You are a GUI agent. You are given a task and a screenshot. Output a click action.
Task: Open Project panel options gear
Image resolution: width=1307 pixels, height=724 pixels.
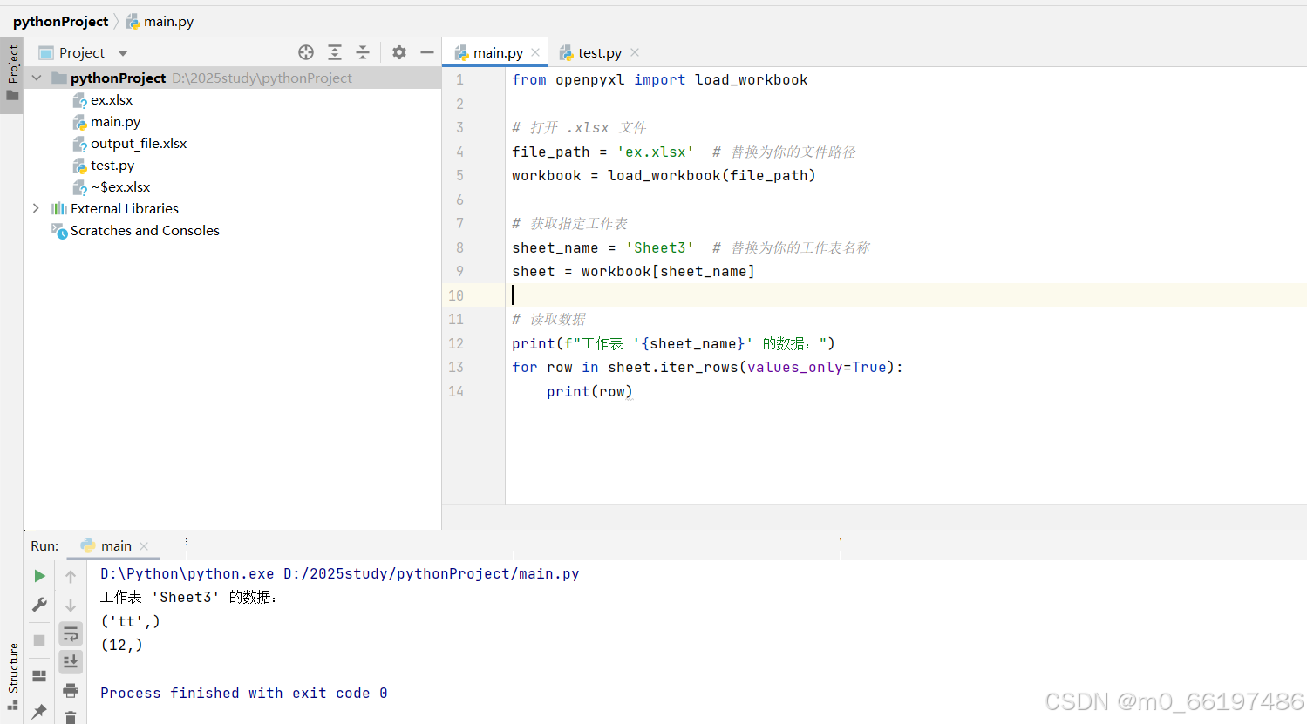point(398,52)
